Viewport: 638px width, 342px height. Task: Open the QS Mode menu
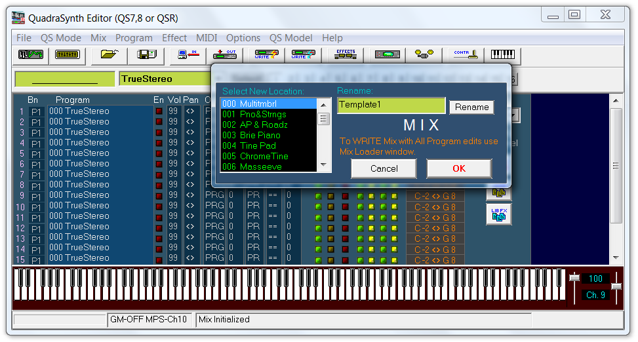[61, 38]
